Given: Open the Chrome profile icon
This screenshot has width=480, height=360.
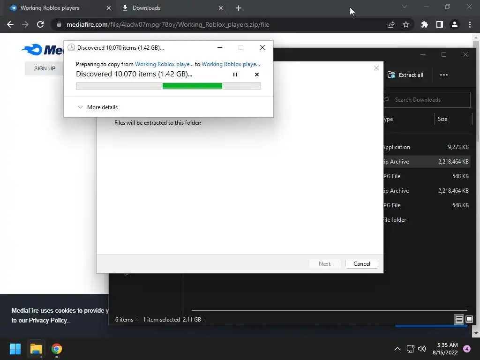Looking at the screenshot, I should point(455,24).
